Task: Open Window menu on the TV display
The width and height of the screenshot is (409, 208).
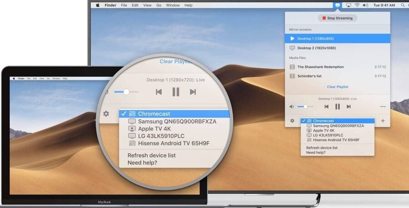Action: (x=173, y=5)
